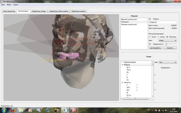Click the RU language indicator
This screenshot has width=181, height=113.
point(148,110)
